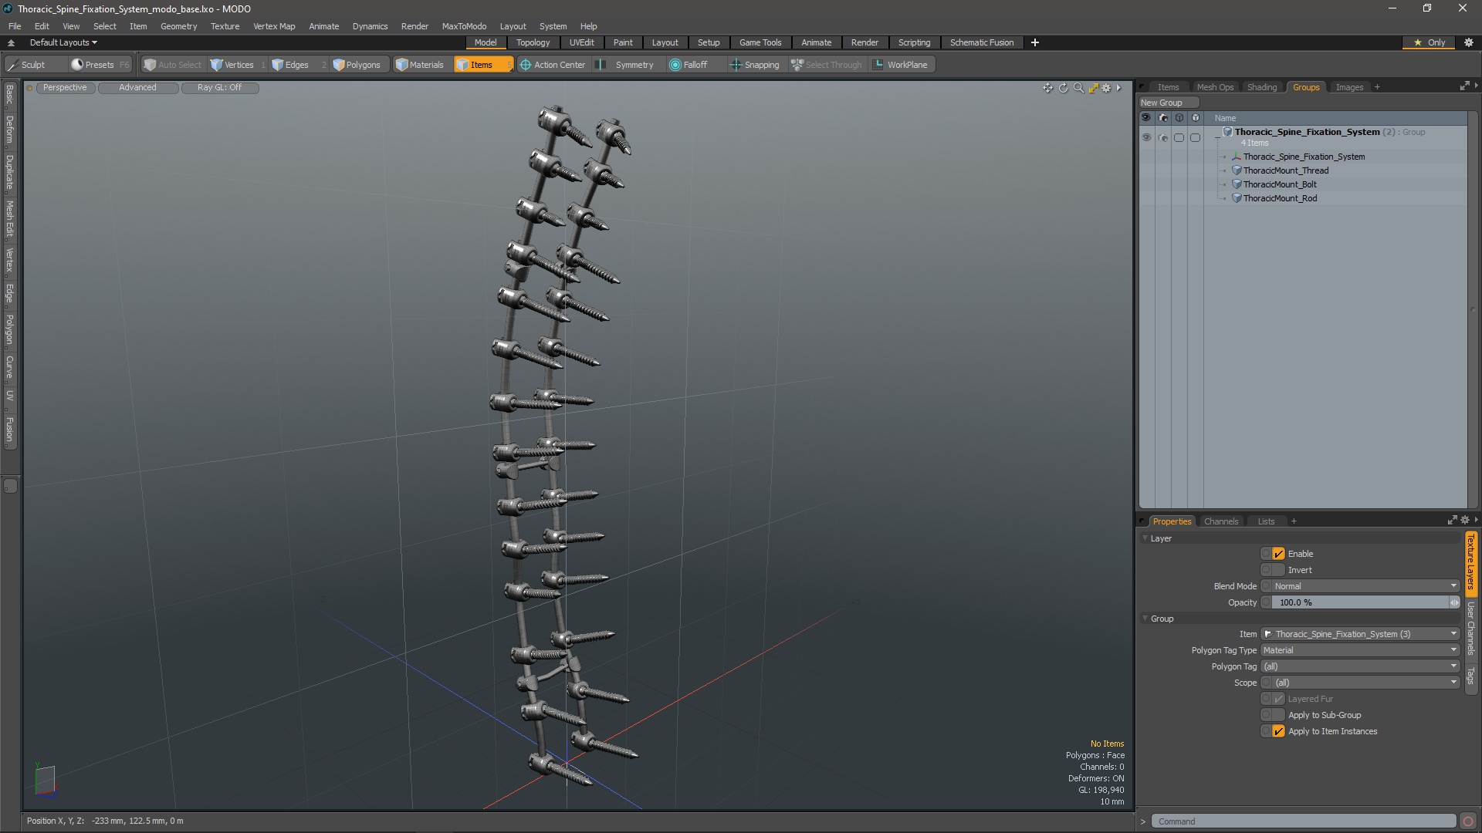Toggle the Only star button

pos(1430,42)
